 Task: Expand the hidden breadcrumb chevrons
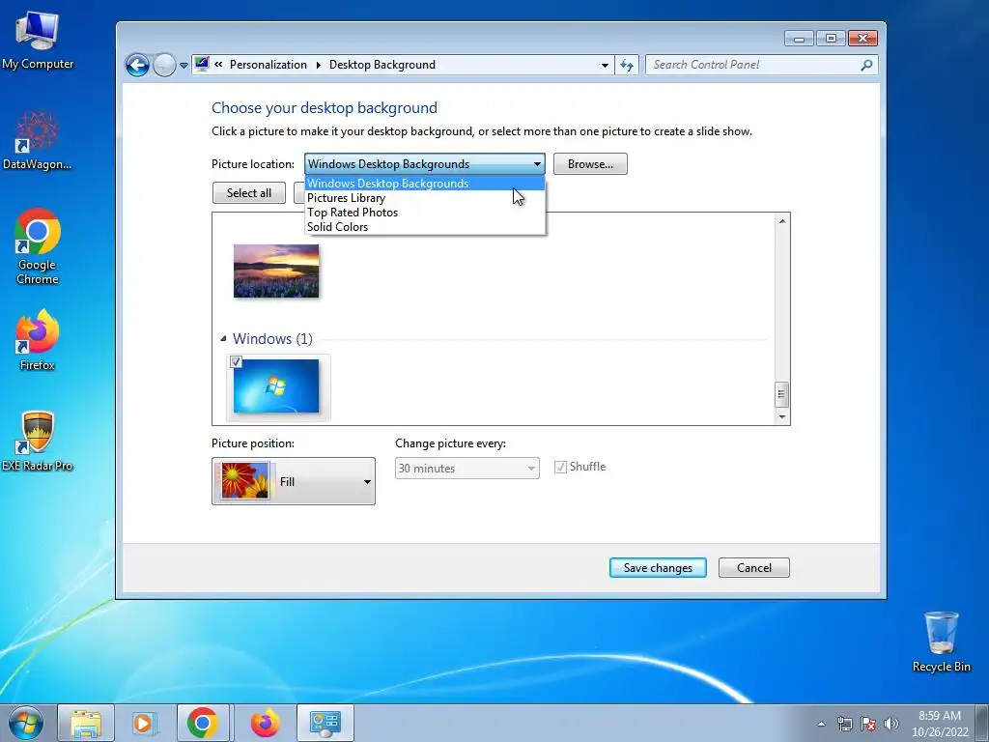point(218,65)
